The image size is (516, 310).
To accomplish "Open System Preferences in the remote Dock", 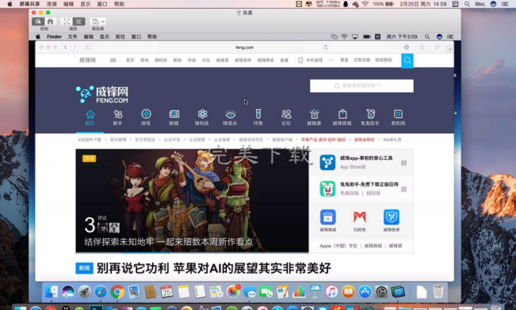I will click(x=381, y=292).
